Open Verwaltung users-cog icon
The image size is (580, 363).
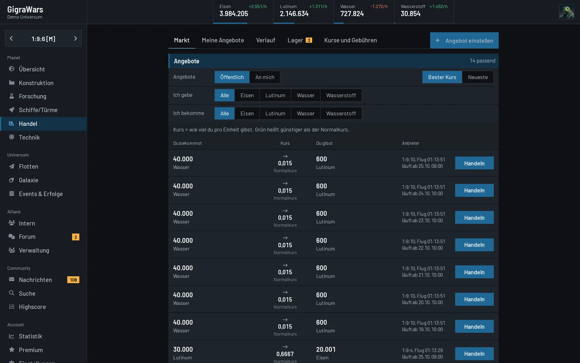(x=12, y=250)
